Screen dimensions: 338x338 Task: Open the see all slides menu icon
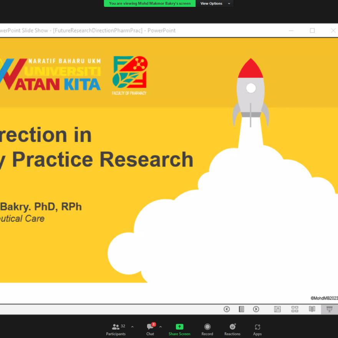click(241, 309)
